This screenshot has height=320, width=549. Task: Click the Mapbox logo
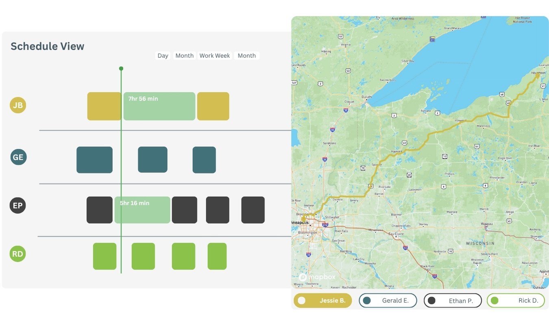pyautogui.click(x=317, y=277)
